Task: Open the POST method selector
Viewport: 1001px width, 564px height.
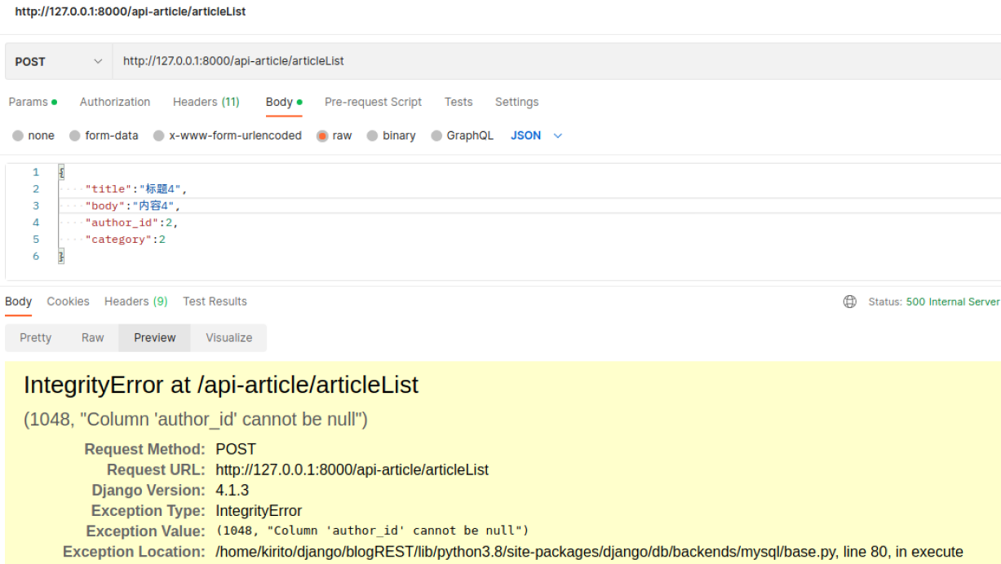Action: click(x=57, y=61)
